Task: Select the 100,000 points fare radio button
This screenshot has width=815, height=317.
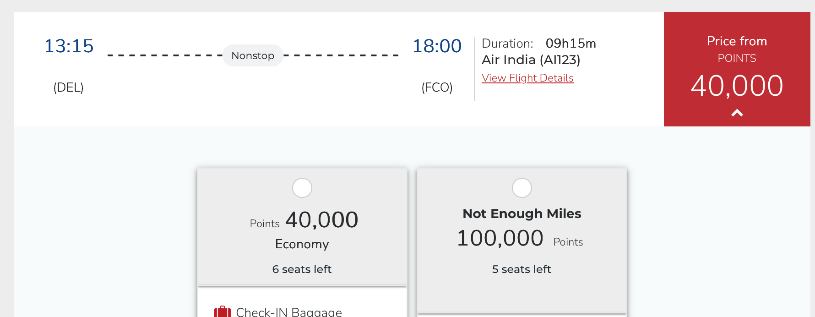Action: [x=522, y=188]
